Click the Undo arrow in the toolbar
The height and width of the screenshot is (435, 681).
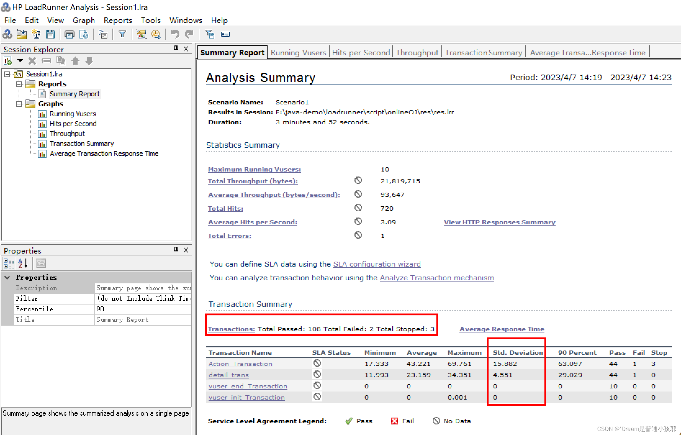pos(175,34)
